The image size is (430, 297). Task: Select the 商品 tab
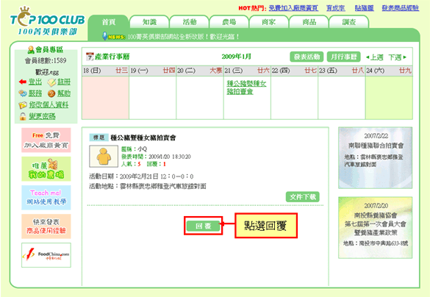coord(309,22)
